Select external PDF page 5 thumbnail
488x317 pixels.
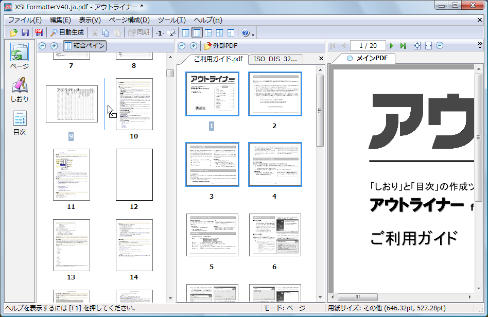point(212,235)
